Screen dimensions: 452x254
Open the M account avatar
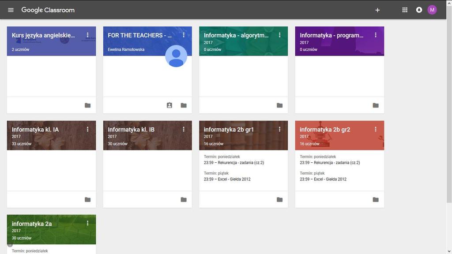click(432, 10)
